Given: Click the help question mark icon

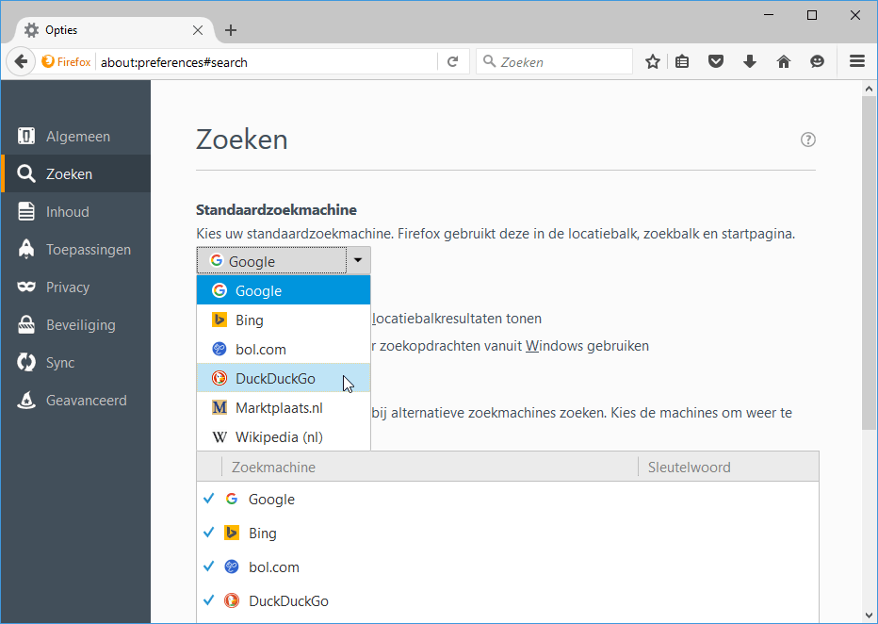Looking at the screenshot, I should point(807,140).
